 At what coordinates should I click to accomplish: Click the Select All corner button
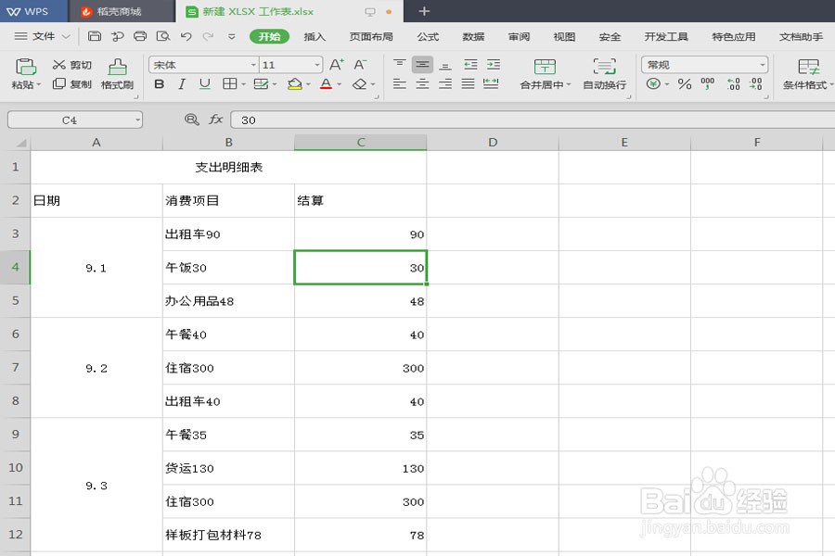(16, 142)
